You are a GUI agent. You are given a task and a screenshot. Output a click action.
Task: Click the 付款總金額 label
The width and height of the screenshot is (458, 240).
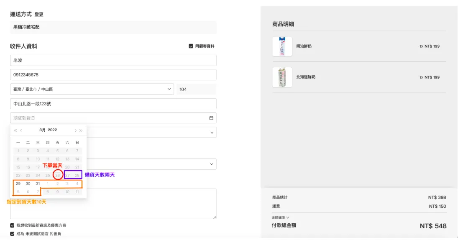[x=284, y=225]
